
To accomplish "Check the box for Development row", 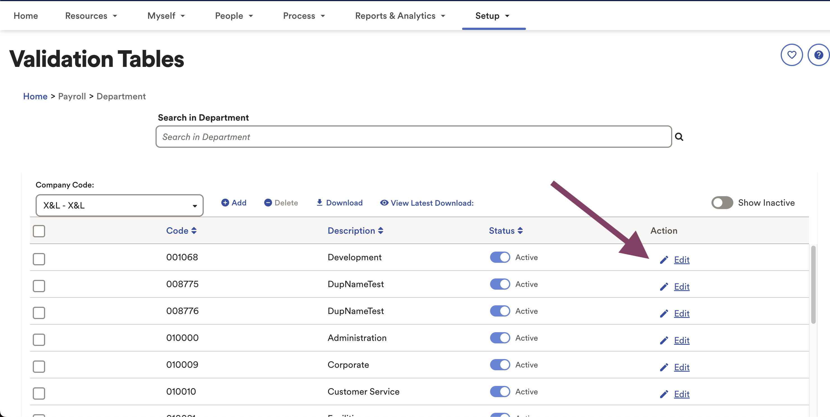I will click(39, 259).
